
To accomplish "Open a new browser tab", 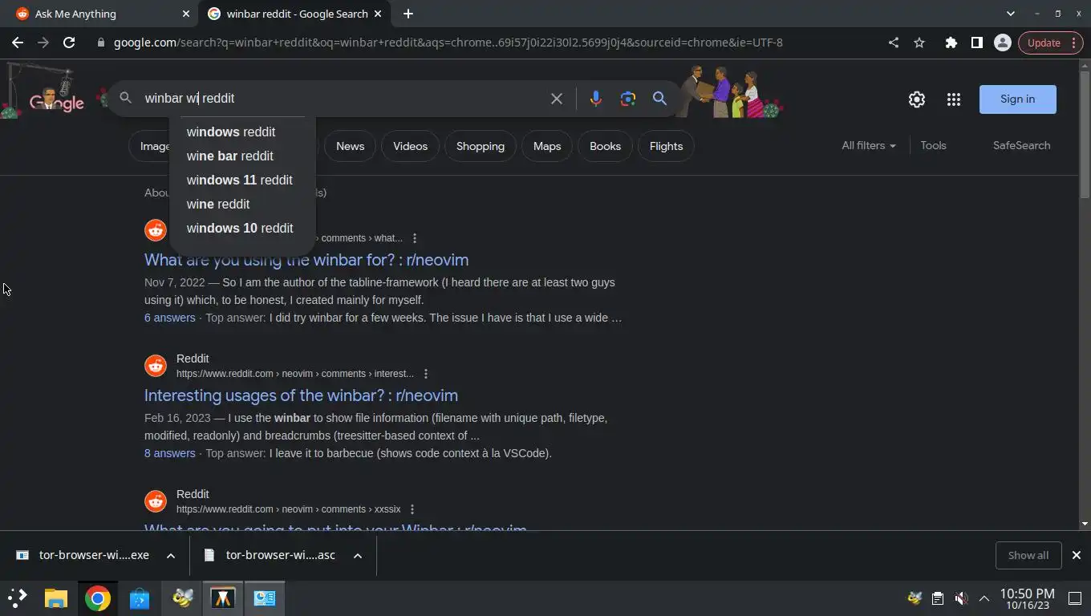I will 408,14.
